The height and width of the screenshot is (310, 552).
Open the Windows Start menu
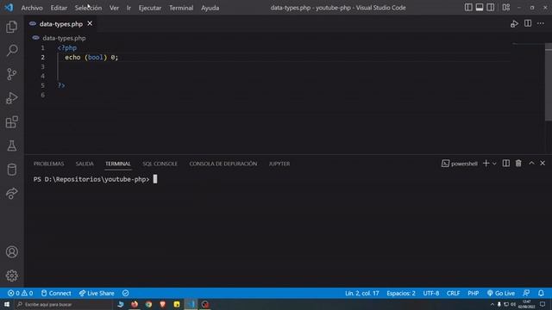[7, 304]
